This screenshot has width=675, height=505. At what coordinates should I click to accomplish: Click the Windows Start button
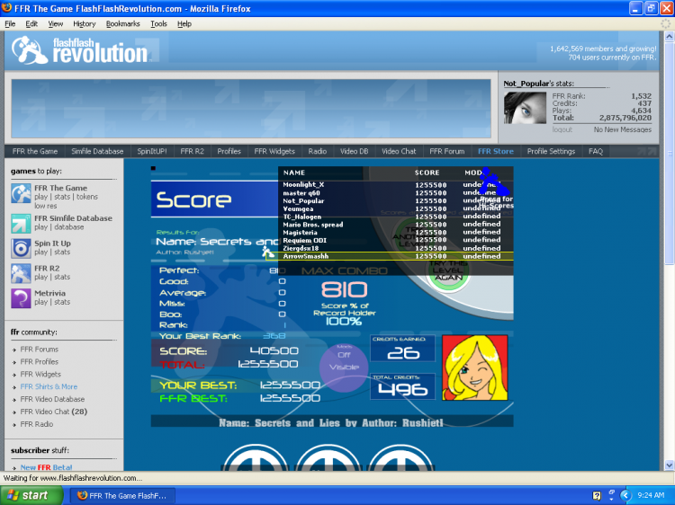[x=29, y=495]
